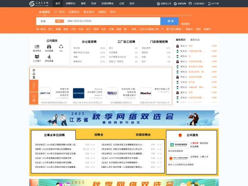
Task: Select the 办公室 vertical tab
Action: 34,74
